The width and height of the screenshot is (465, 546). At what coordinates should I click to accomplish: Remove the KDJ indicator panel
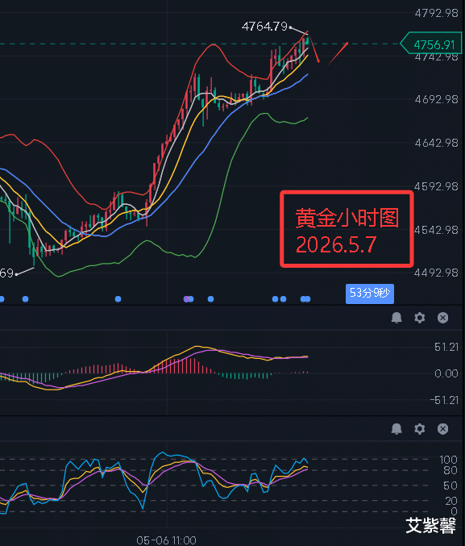pos(442,428)
